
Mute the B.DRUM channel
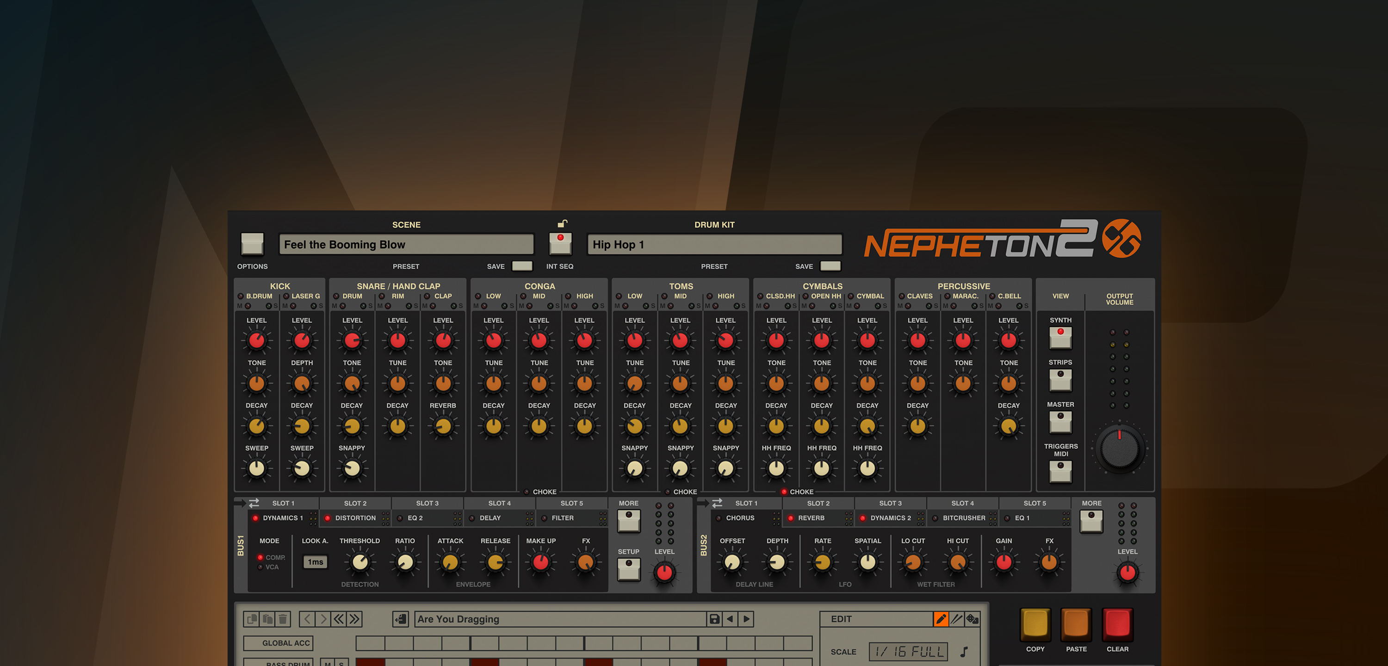pyautogui.click(x=248, y=306)
